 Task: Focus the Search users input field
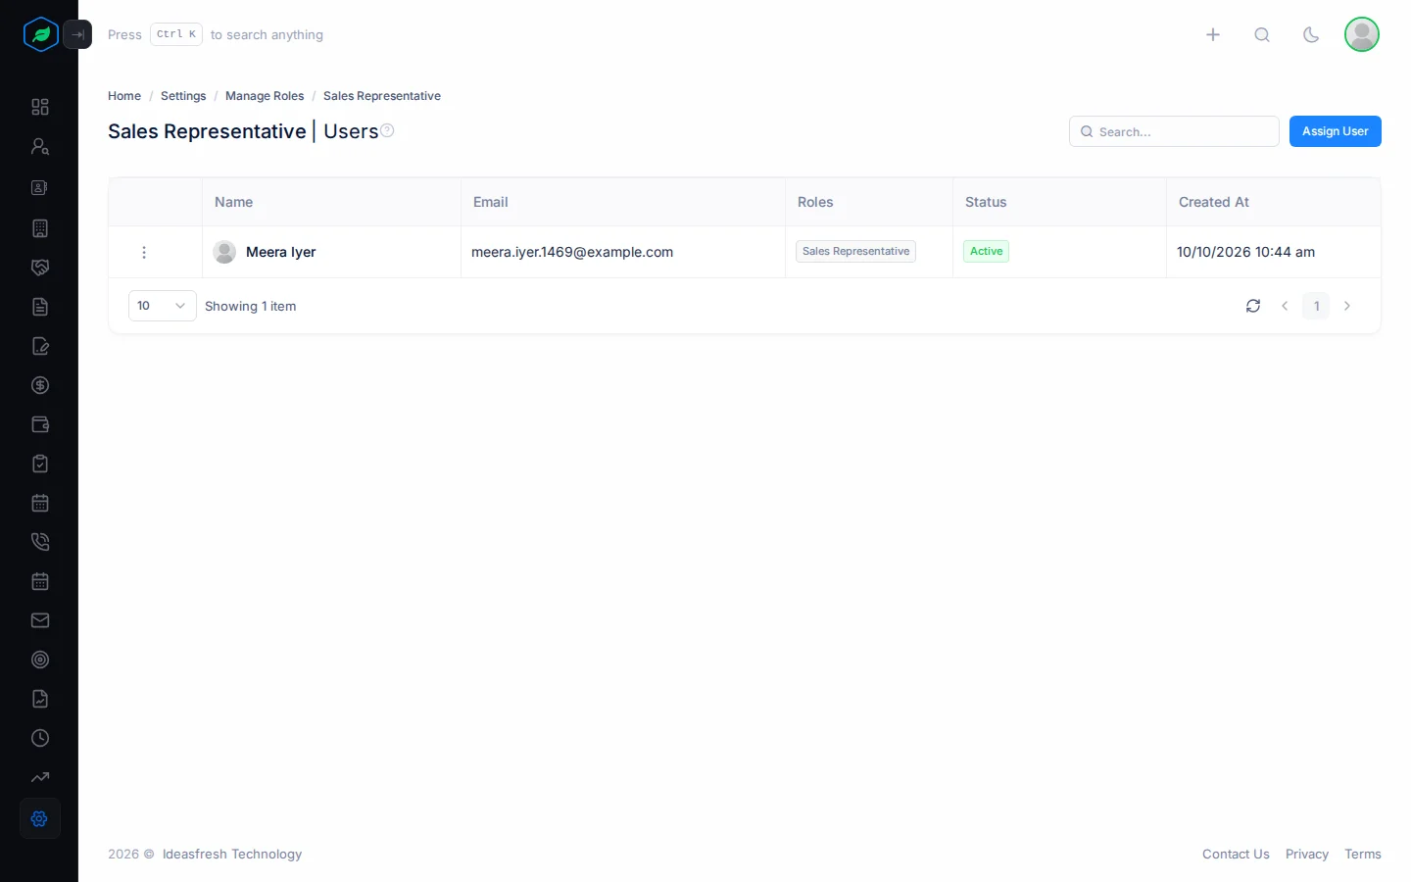point(1174,131)
